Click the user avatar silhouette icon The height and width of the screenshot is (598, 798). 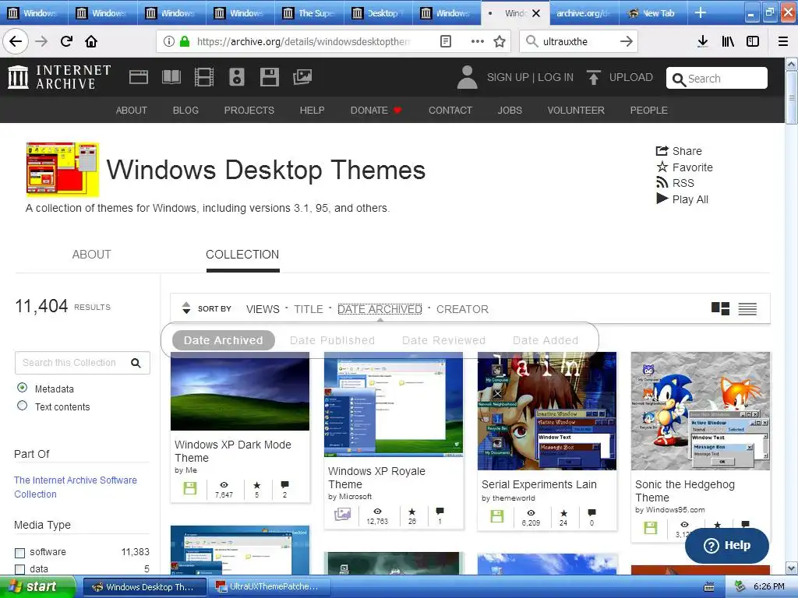point(468,77)
